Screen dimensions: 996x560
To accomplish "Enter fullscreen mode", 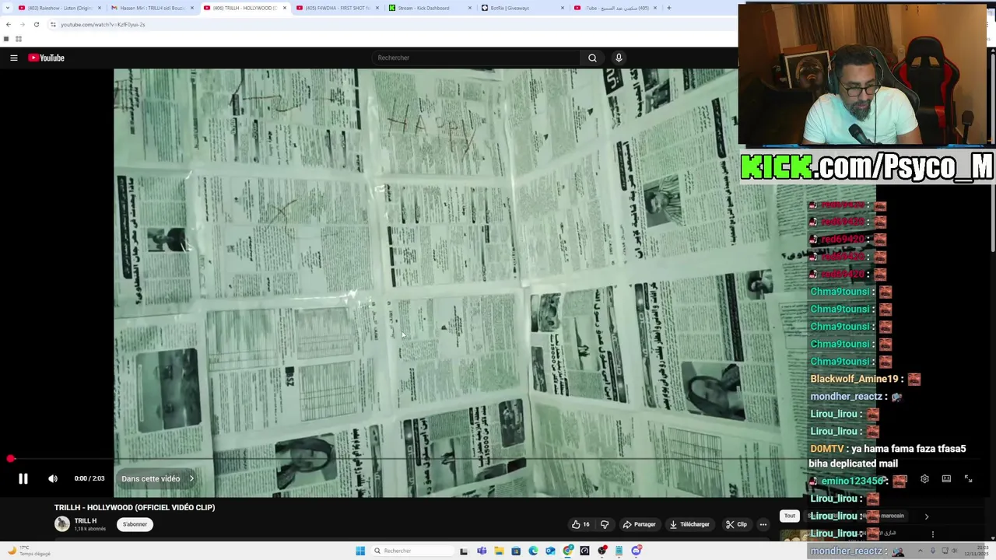I will pyautogui.click(x=968, y=479).
